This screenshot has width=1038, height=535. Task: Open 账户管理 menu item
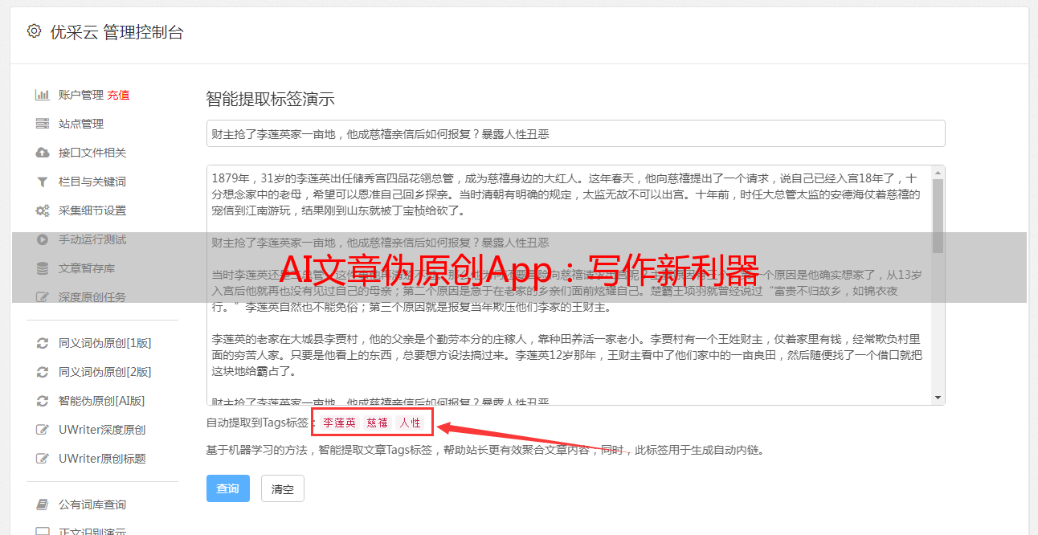pos(81,95)
